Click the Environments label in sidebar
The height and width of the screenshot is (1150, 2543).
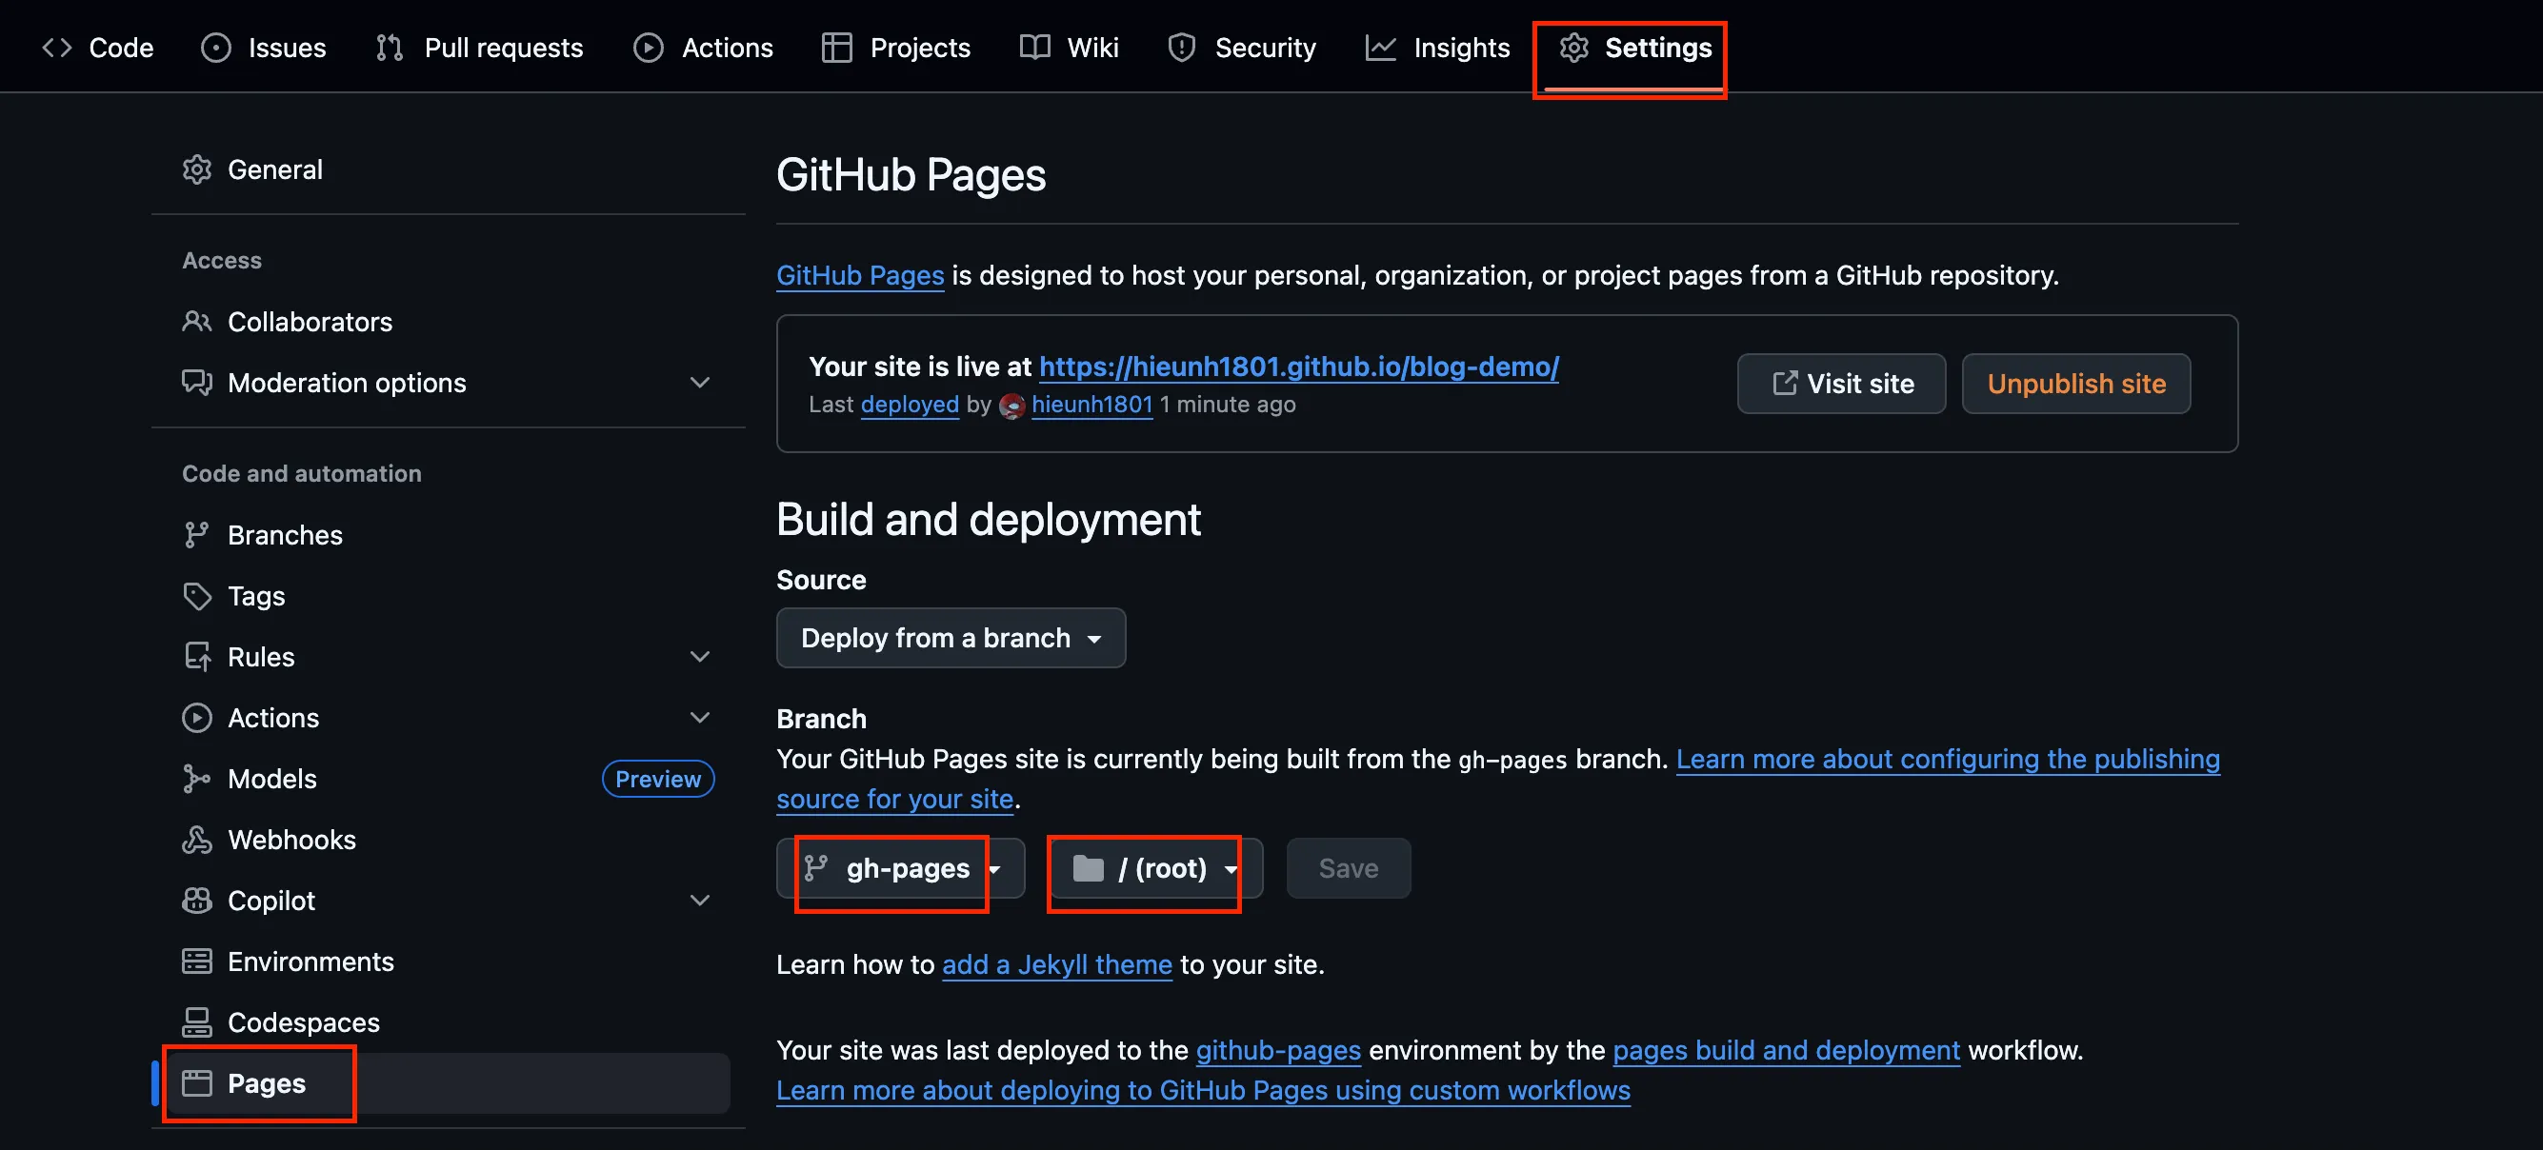(x=310, y=962)
